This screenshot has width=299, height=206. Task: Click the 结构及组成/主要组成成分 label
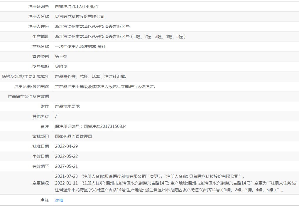[25, 77]
